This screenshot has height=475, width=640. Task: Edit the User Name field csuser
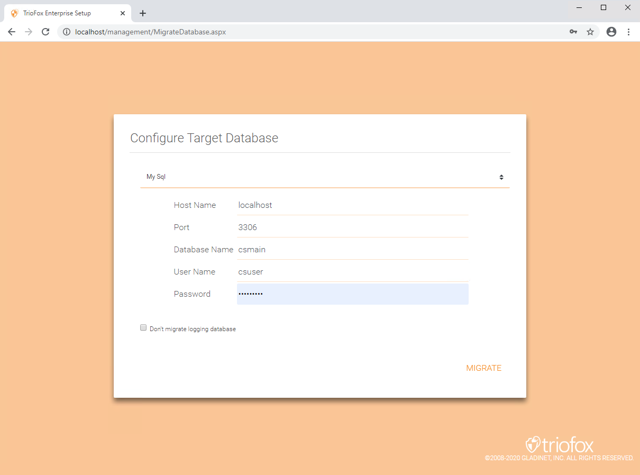[353, 272]
